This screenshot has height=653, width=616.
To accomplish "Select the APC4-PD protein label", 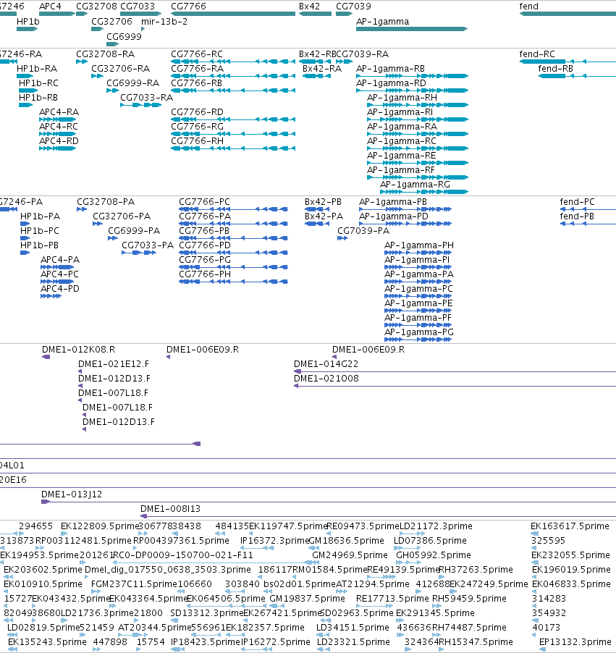I will pyautogui.click(x=60, y=289).
